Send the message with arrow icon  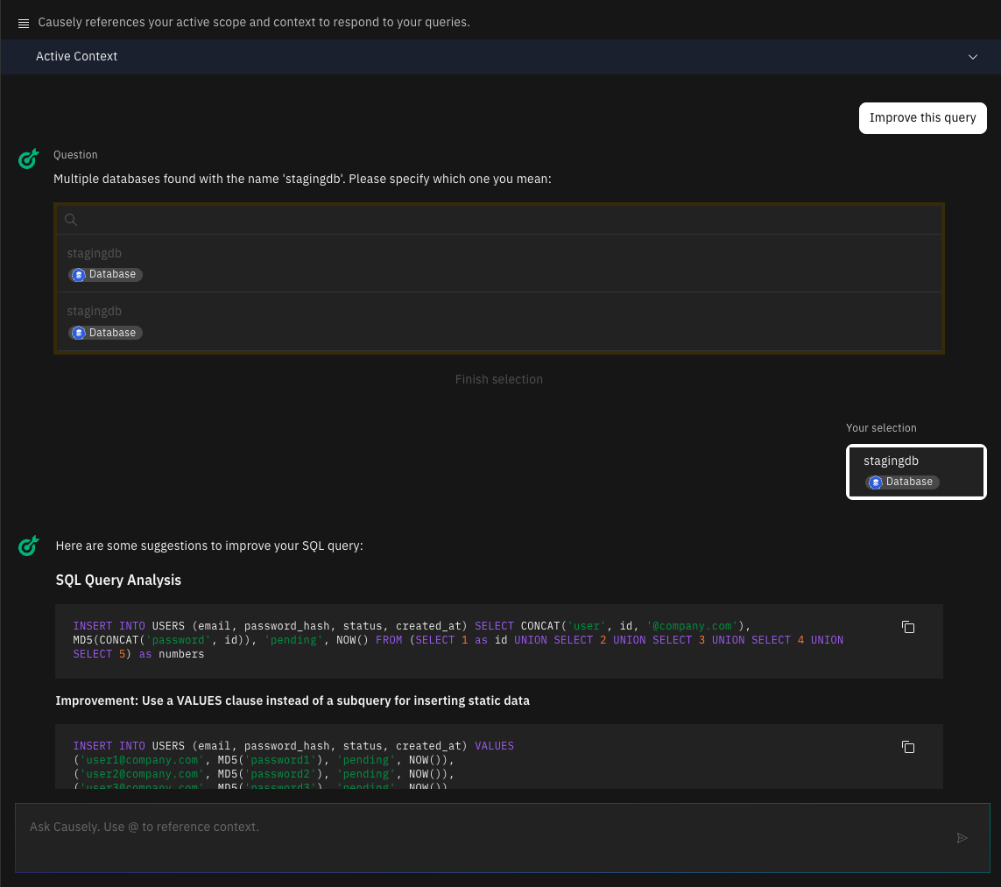[962, 838]
